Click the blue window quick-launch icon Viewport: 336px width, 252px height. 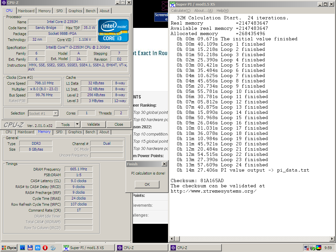tap(37, 248)
